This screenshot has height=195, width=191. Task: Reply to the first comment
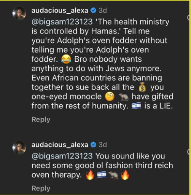point(41,120)
